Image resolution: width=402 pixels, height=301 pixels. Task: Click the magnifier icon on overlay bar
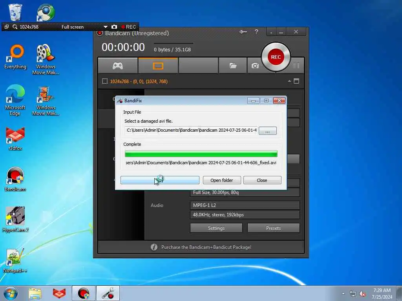pyautogui.click(x=15, y=27)
